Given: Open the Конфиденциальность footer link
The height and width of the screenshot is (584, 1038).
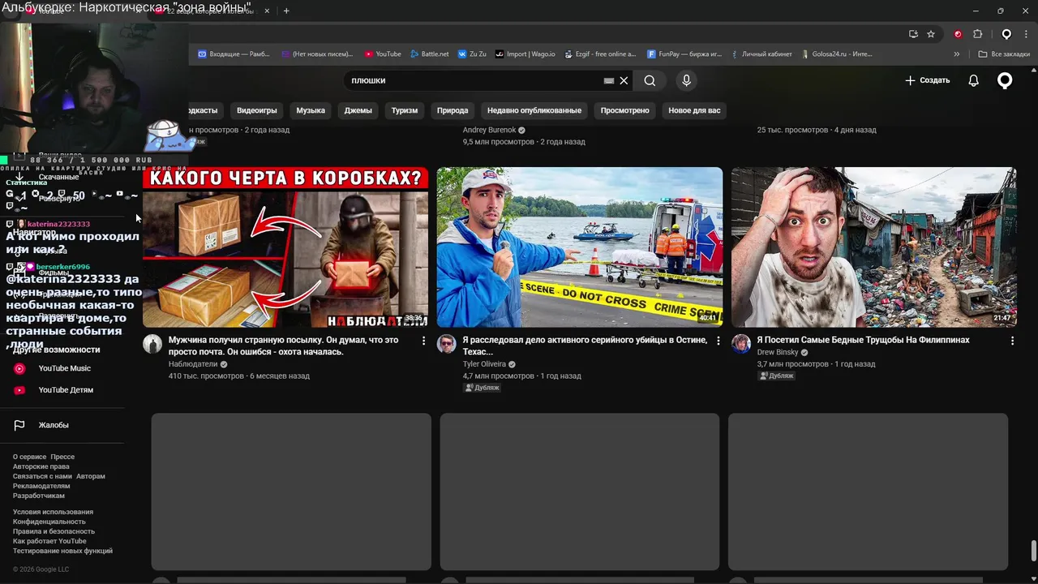Looking at the screenshot, I should [x=49, y=522].
